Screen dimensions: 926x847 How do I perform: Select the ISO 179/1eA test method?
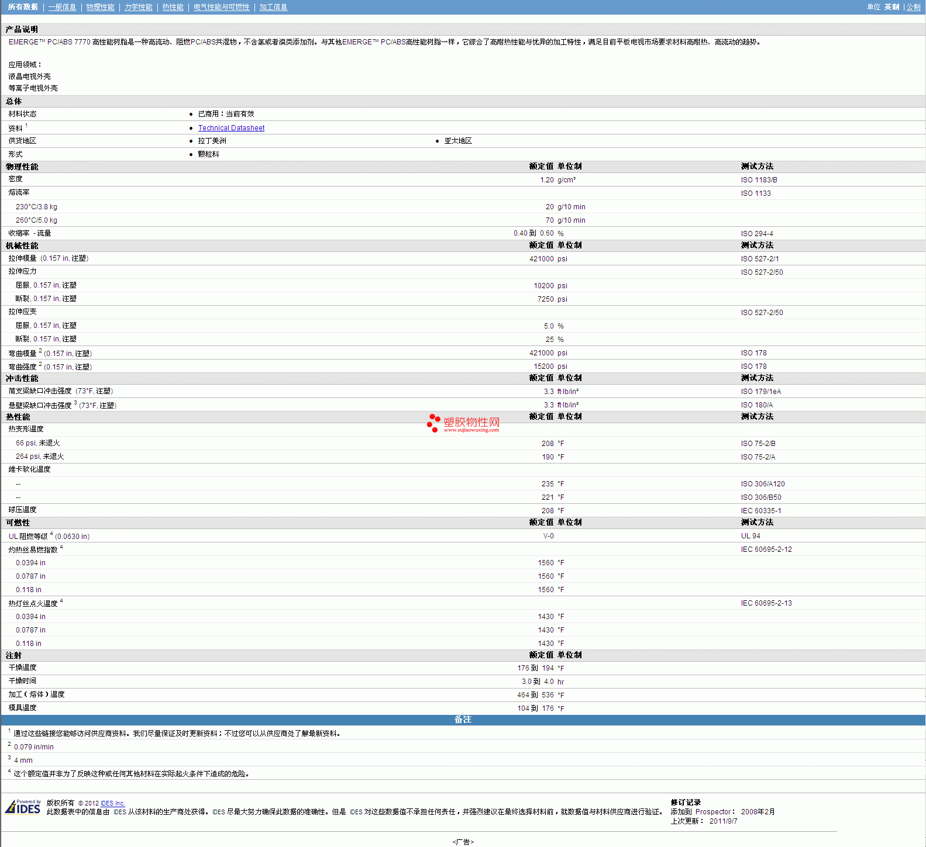(x=760, y=392)
